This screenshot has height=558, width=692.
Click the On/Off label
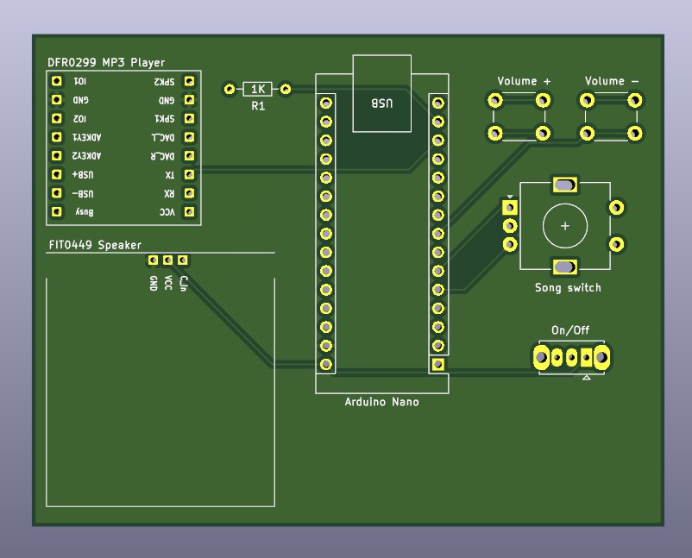tap(570, 330)
